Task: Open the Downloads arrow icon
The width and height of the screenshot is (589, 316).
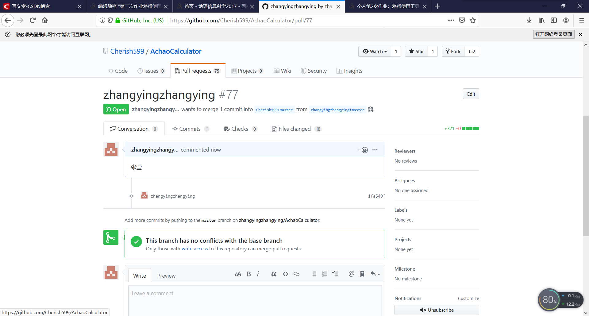Action: pos(529,20)
